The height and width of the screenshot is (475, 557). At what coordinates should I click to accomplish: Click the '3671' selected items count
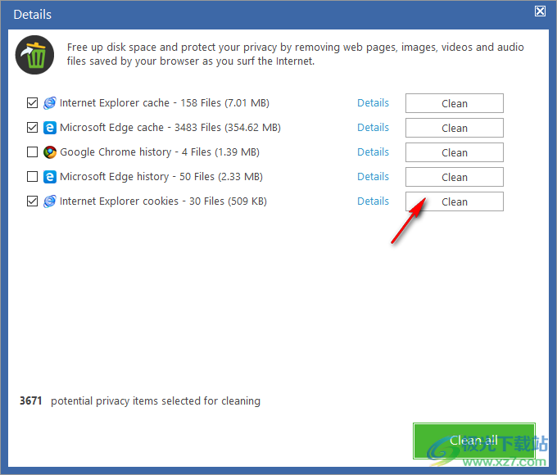30,400
